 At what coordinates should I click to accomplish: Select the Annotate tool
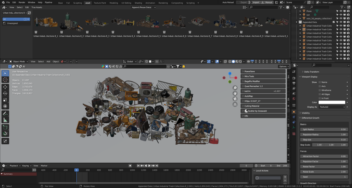(x=5, y=114)
